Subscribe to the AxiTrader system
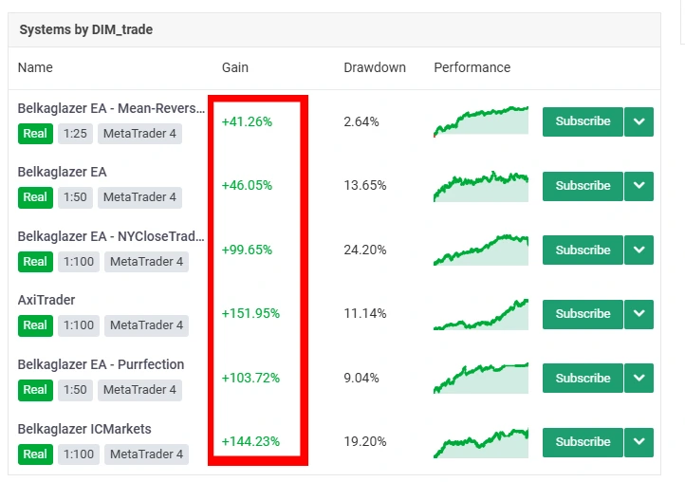Image resolution: width=685 pixels, height=482 pixels. pyautogui.click(x=583, y=314)
